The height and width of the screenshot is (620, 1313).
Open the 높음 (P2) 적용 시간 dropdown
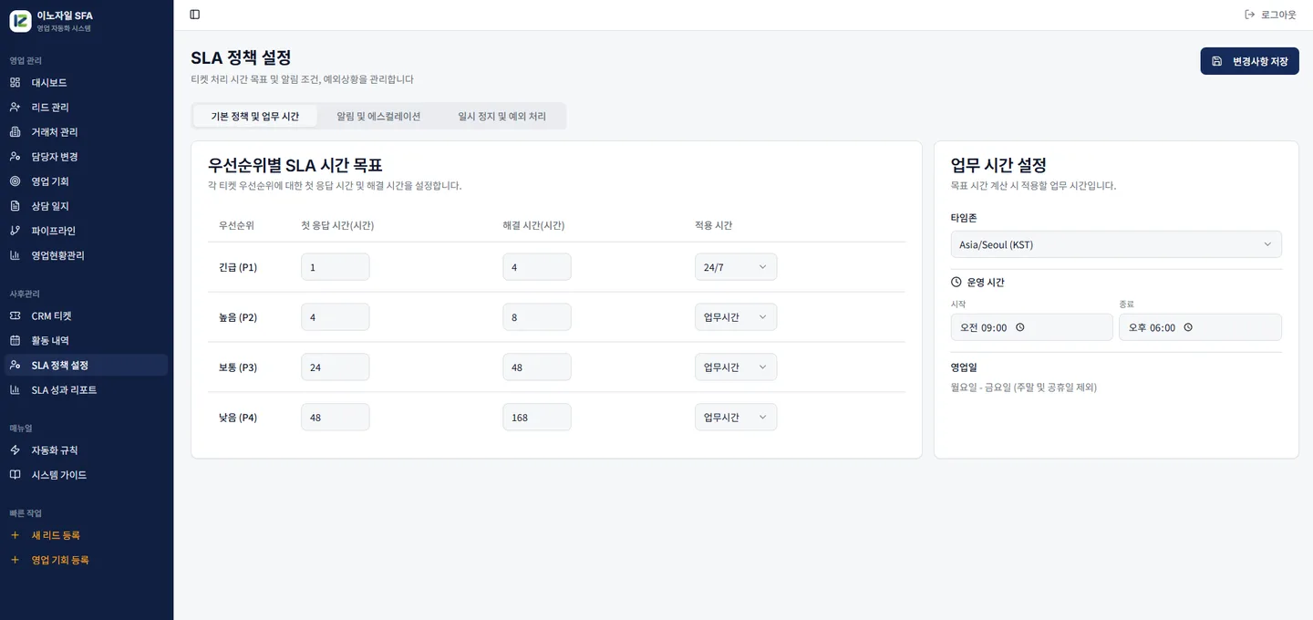coord(736,317)
